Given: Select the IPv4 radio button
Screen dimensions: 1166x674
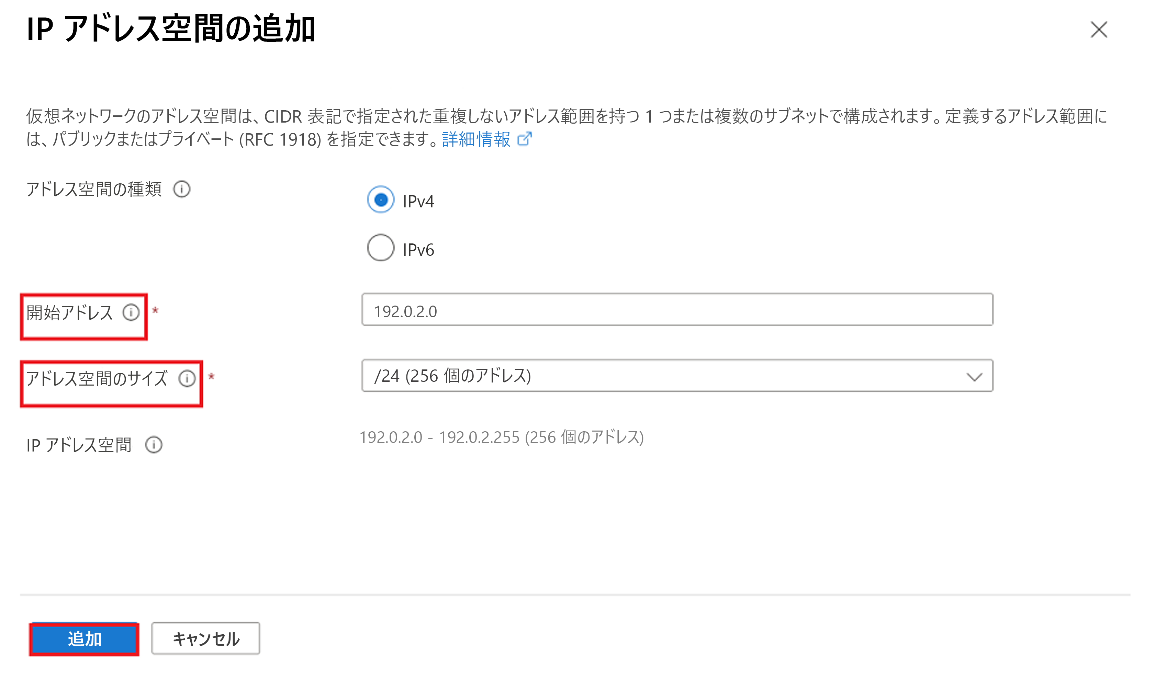Looking at the screenshot, I should pyautogui.click(x=380, y=200).
